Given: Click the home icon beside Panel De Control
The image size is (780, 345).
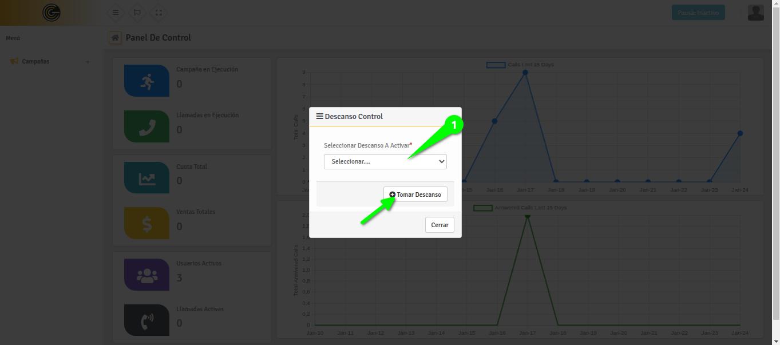Looking at the screenshot, I should [x=115, y=38].
